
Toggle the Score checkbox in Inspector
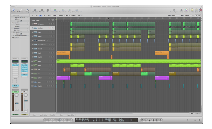(x=21, y=34)
